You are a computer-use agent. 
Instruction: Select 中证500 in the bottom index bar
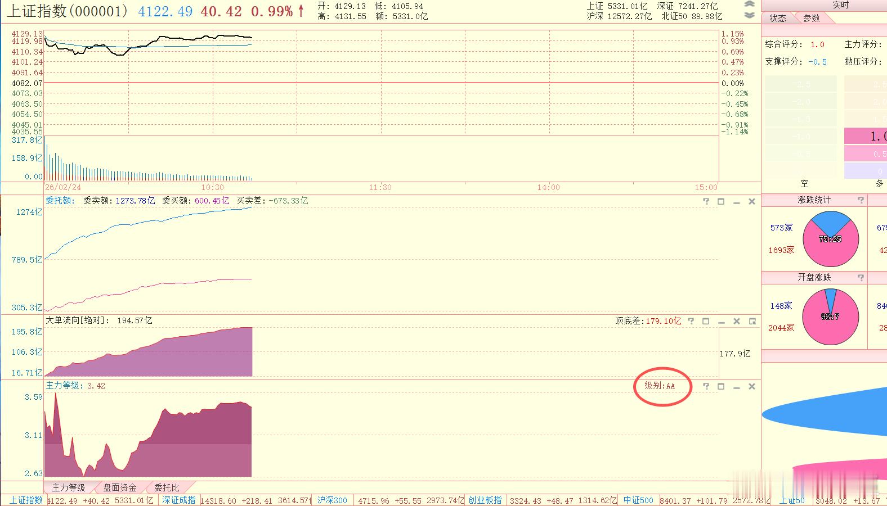tap(638, 500)
